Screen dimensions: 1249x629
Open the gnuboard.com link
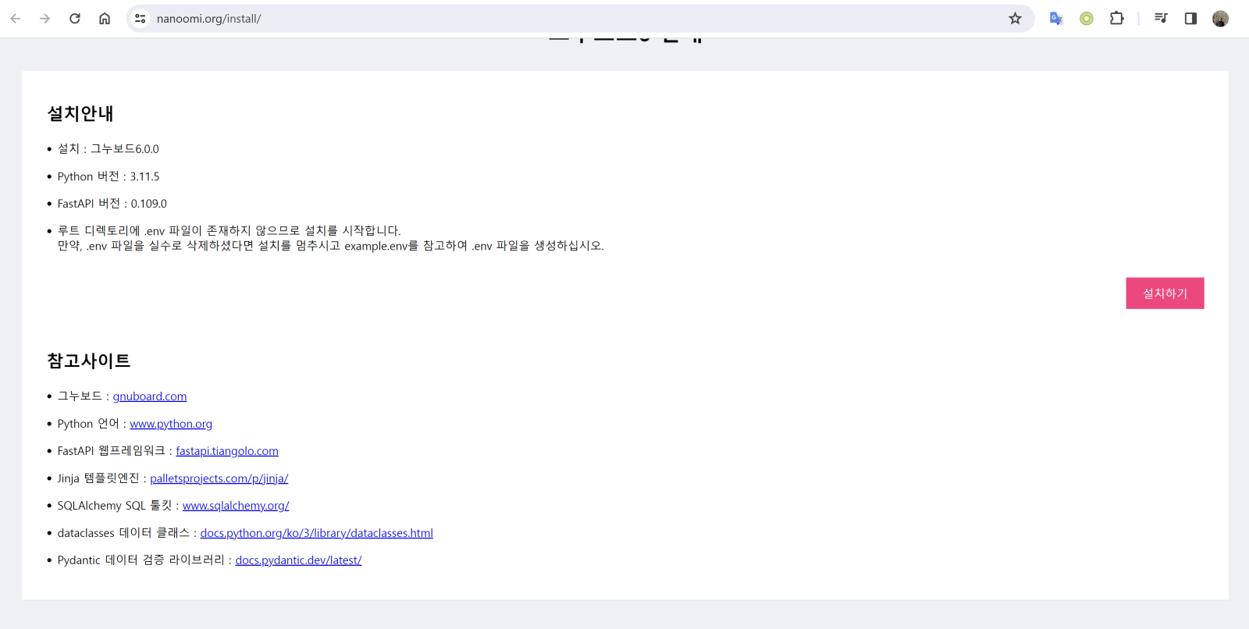tap(150, 396)
